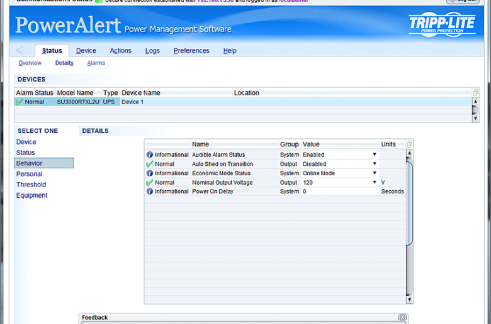Viewport: 491px width, 324px height.
Task: Click the info icon for Power On Delay
Action: click(x=150, y=192)
